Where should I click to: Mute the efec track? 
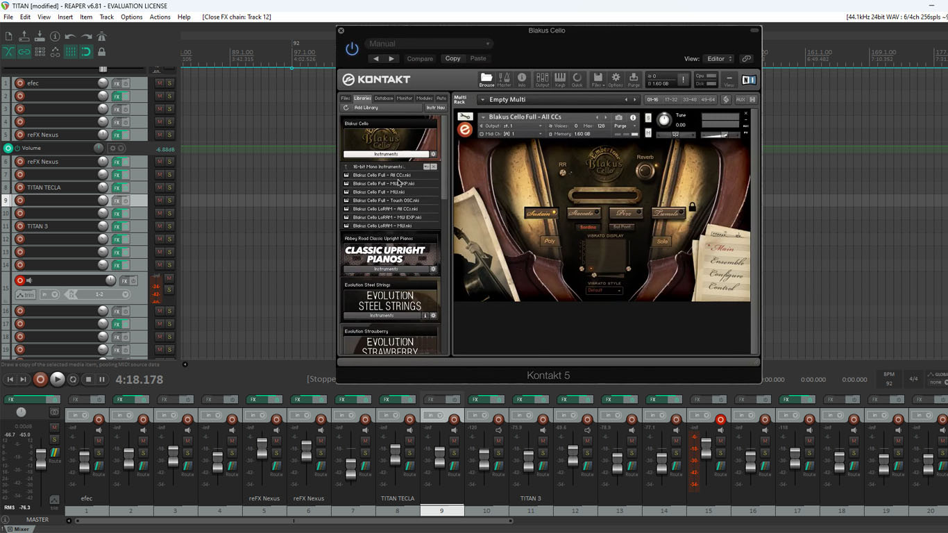click(160, 83)
